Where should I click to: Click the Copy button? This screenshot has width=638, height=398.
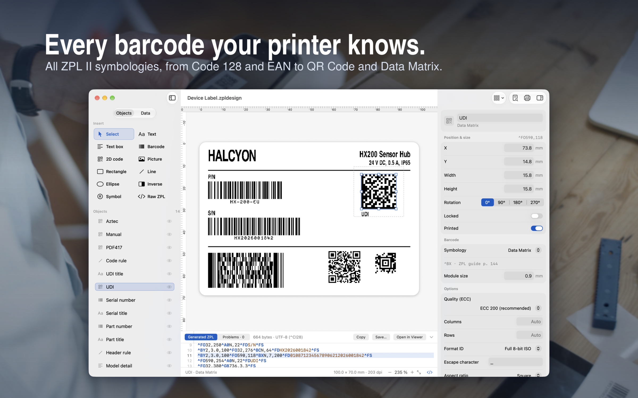[361, 337]
